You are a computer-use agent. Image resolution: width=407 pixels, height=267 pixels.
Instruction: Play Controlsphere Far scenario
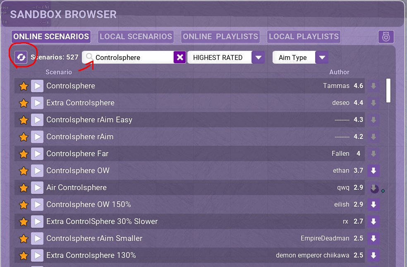[37, 154]
